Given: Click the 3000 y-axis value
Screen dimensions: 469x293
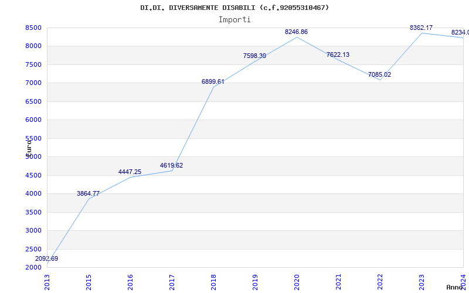Looking at the screenshot, I should point(33,230).
